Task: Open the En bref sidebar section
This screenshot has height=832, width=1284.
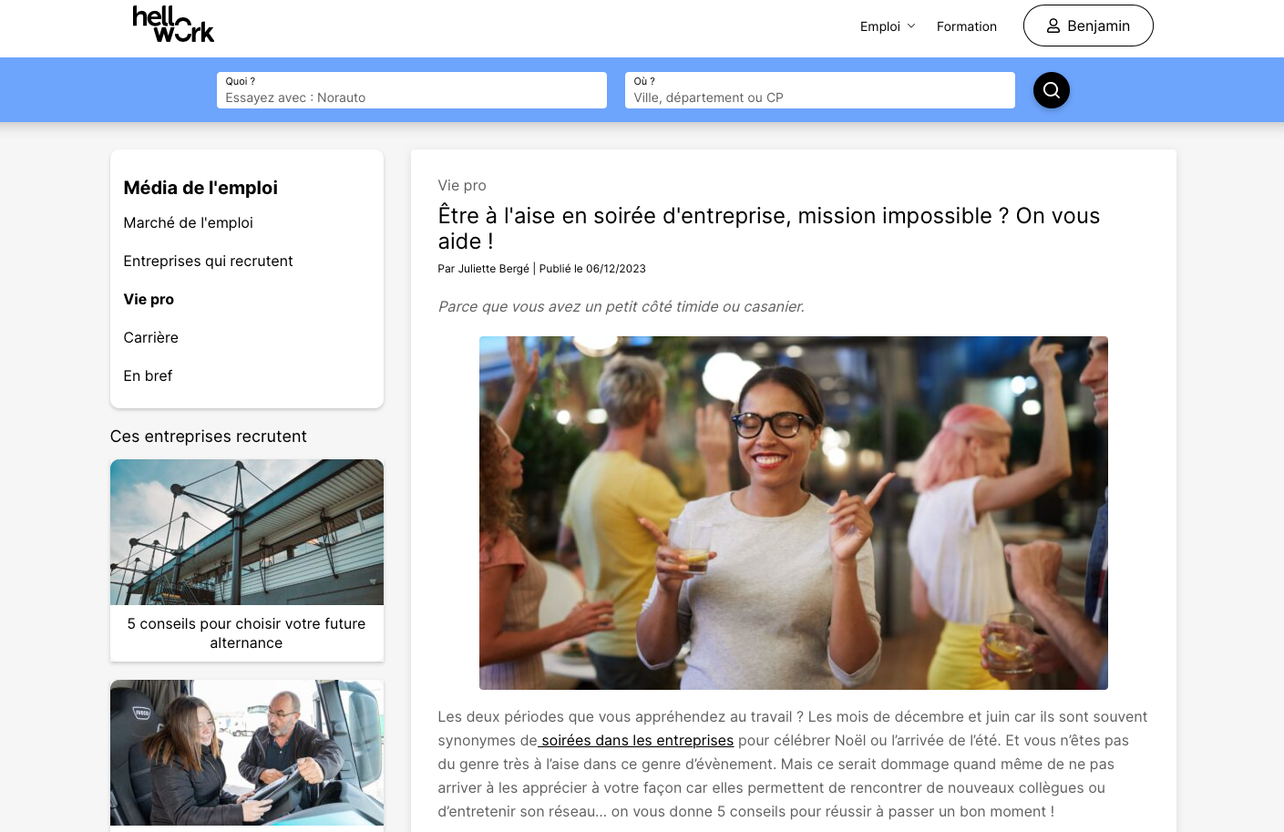Action: (148, 375)
